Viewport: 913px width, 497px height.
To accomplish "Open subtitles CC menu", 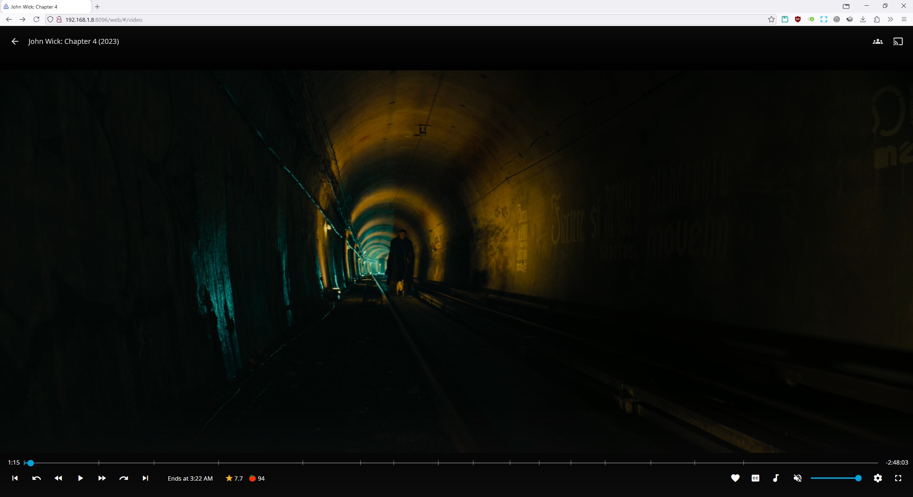I will tap(755, 478).
